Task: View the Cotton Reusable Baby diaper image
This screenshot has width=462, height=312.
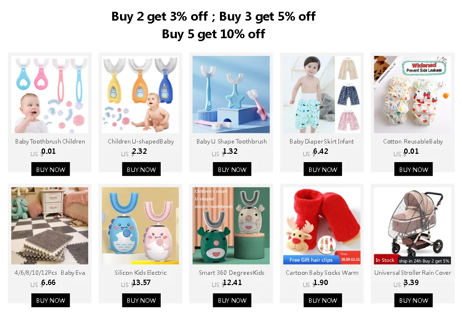Action: [413, 95]
